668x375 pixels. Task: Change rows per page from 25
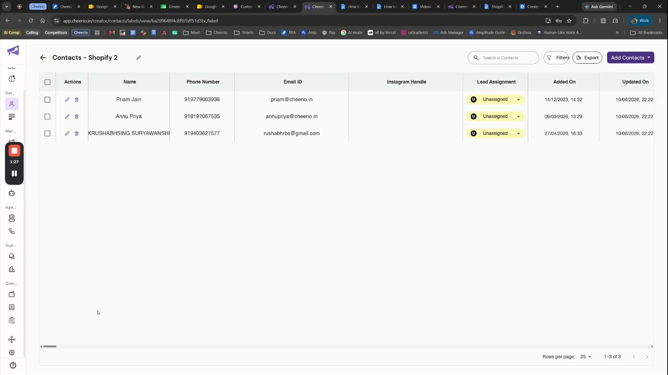click(586, 357)
